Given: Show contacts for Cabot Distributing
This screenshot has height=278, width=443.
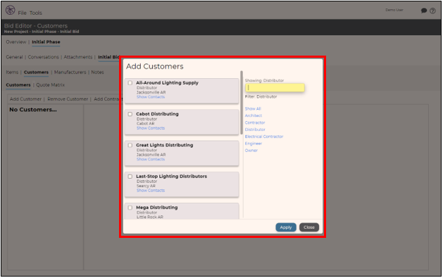Looking at the screenshot, I should [x=151, y=128].
